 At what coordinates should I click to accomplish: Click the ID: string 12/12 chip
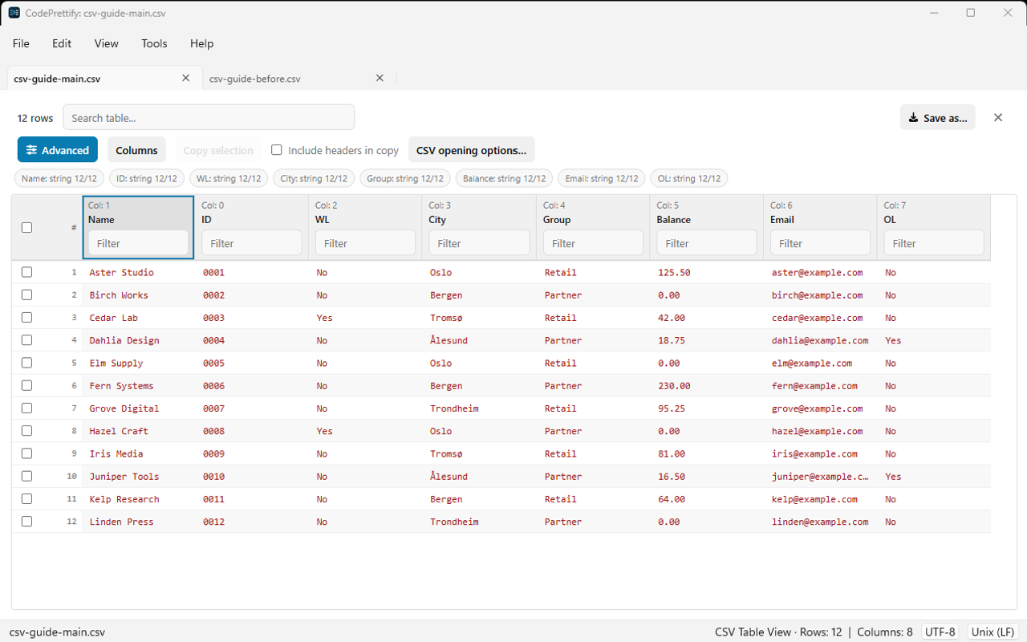(x=146, y=178)
